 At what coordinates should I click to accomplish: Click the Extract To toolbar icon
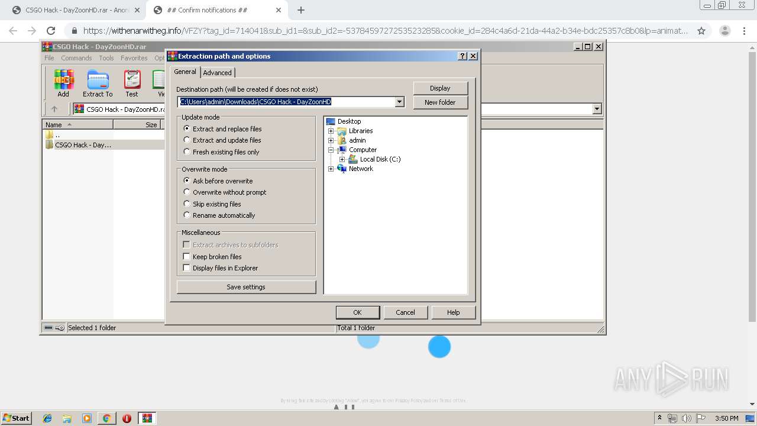tap(98, 83)
